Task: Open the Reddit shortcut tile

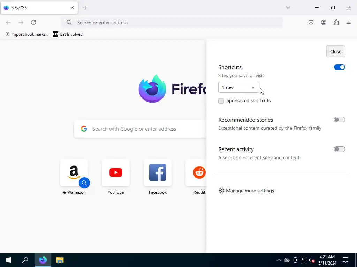Action: click(x=196, y=173)
